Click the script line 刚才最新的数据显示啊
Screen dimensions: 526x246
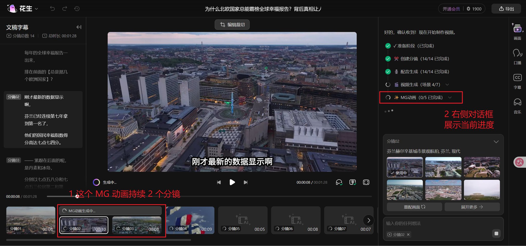coord(44,101)
